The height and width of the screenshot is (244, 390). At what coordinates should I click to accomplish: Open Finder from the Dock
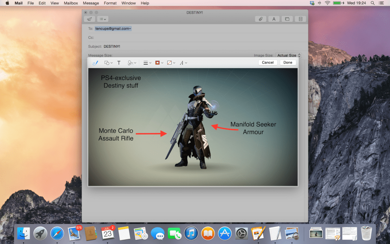tap(23, 234)
